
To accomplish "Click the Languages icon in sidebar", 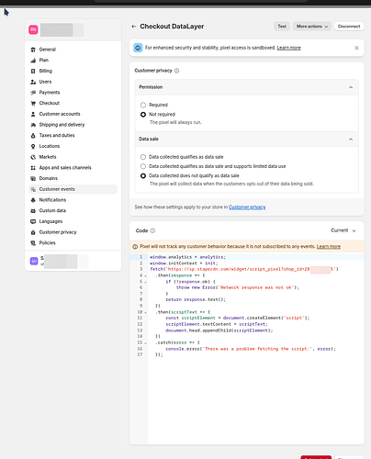I will pyautogui.click(x=33, y=221).
